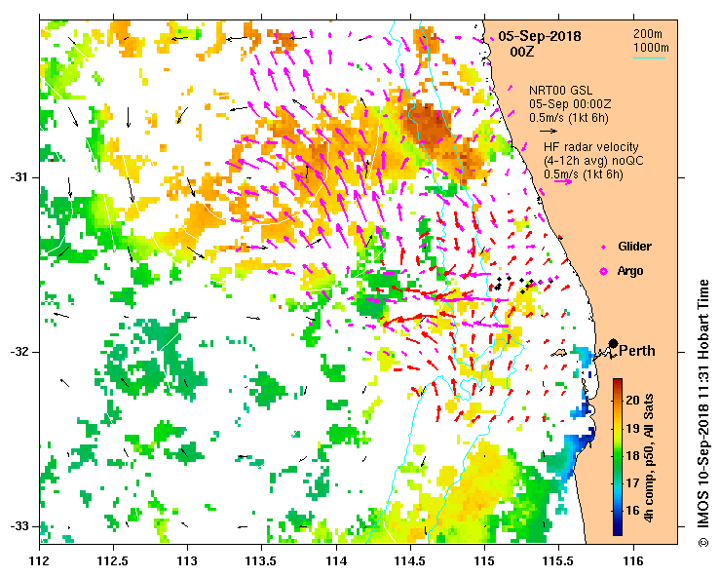Click the Perth city label
Viewport: 720px width, 577px height.
637,351
